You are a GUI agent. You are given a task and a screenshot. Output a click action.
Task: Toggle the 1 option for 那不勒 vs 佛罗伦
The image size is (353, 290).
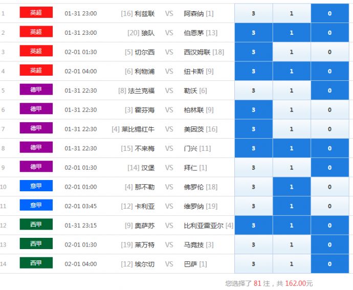(292, 187)
